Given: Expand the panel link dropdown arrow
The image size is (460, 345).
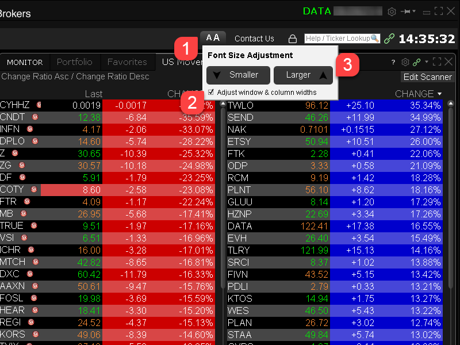Looking at the screenshot, I should 427,62.
